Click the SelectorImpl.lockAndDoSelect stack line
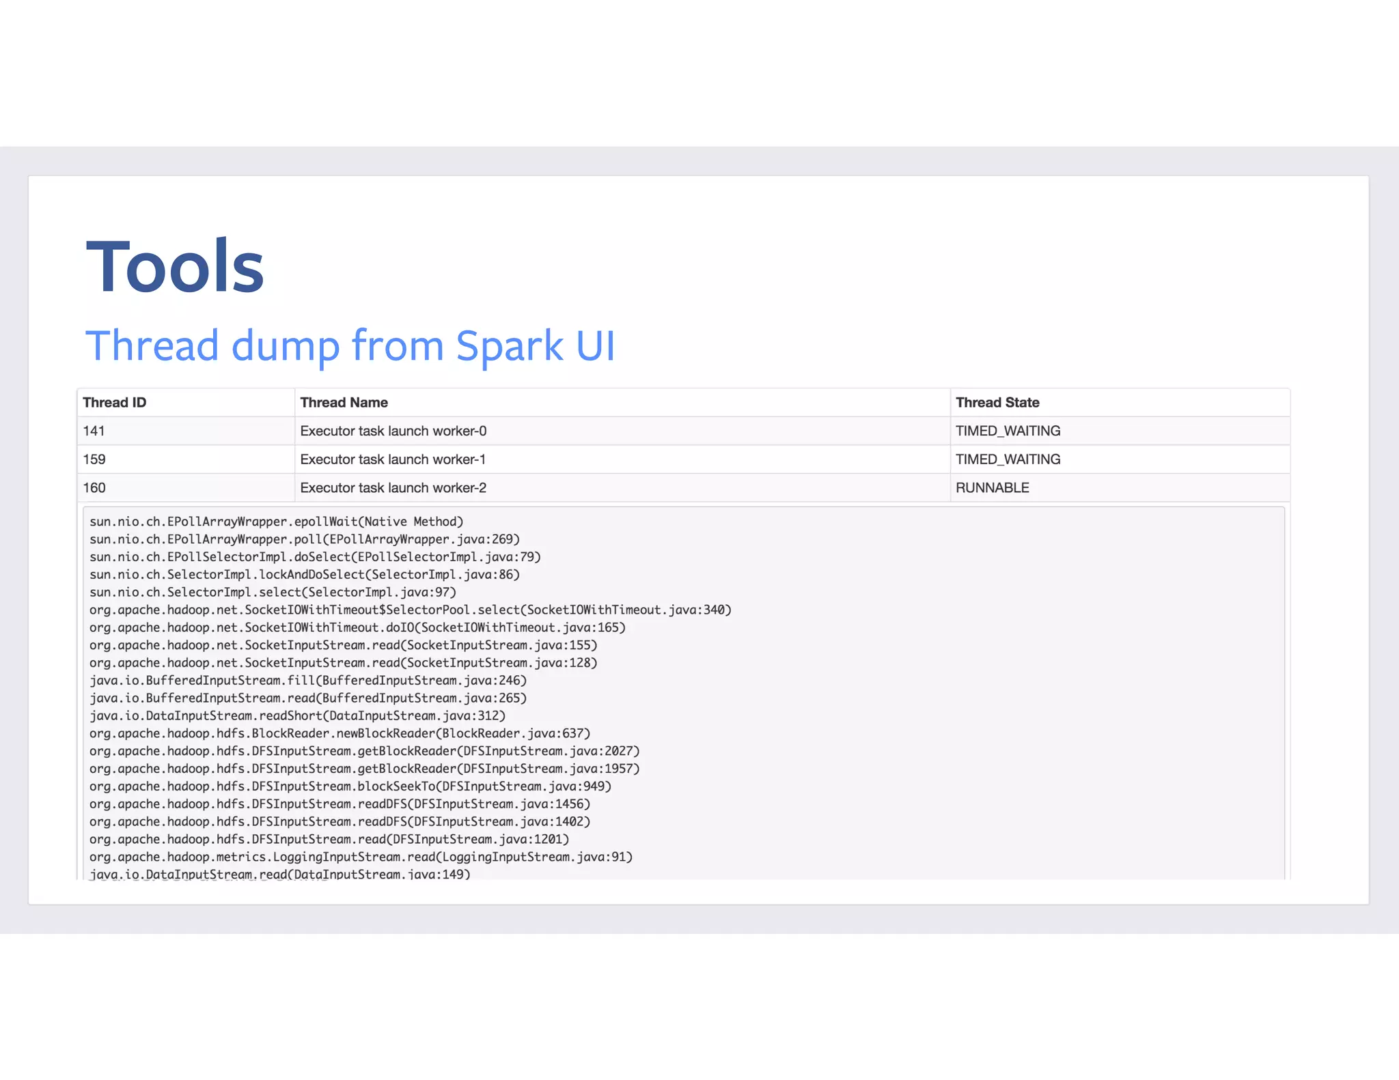 coord(305,575)
